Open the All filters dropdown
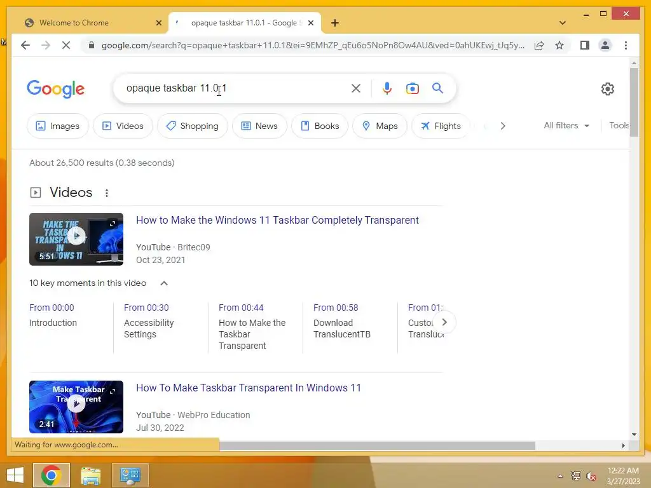Image resolution: width=651 pixels, height=488 pixels. pos(566,125)
